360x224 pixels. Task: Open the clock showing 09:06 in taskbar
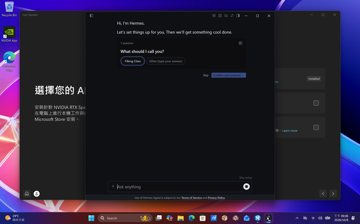(x=341, y=218)
